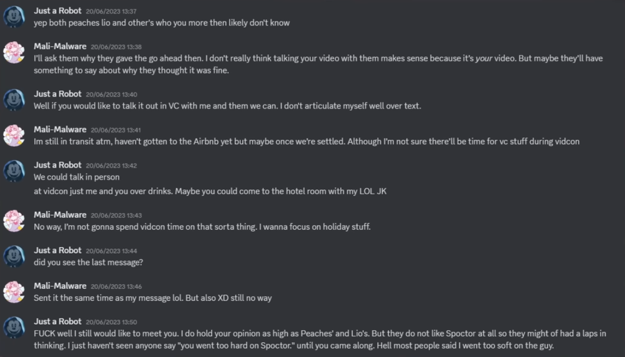
Task: Click username Just a Robot at 13:50
Action: 57,321
